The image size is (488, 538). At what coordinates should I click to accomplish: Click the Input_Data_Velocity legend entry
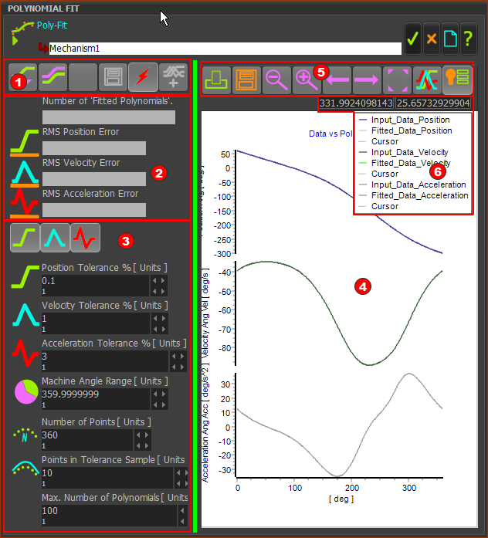[x=403, y=152]
